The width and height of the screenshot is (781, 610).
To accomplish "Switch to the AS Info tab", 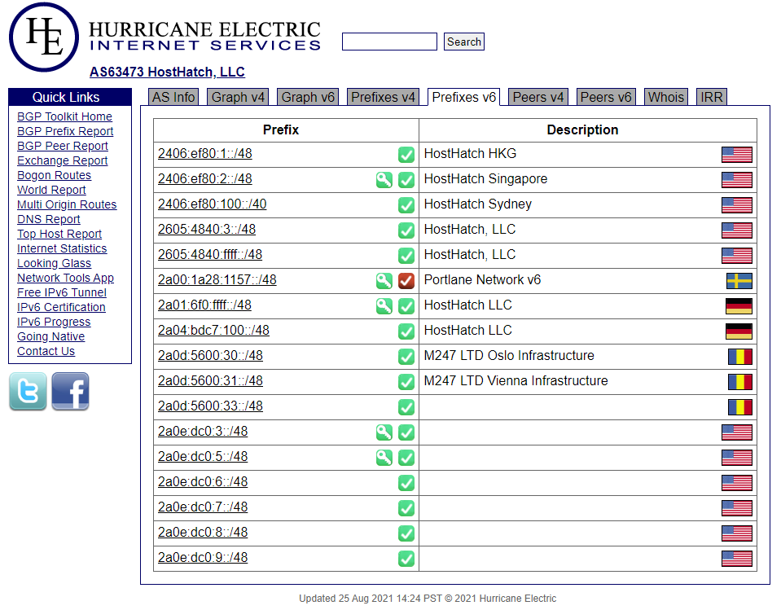I will pos(173,97).
